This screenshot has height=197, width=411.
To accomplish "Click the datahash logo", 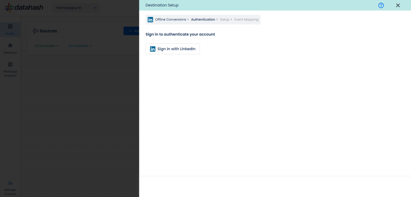I will (x=24, y=8).
